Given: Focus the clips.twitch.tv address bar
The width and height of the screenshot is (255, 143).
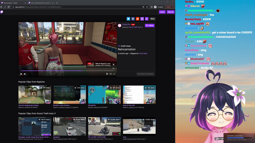Looking at the screenshot, I should 76,7.
